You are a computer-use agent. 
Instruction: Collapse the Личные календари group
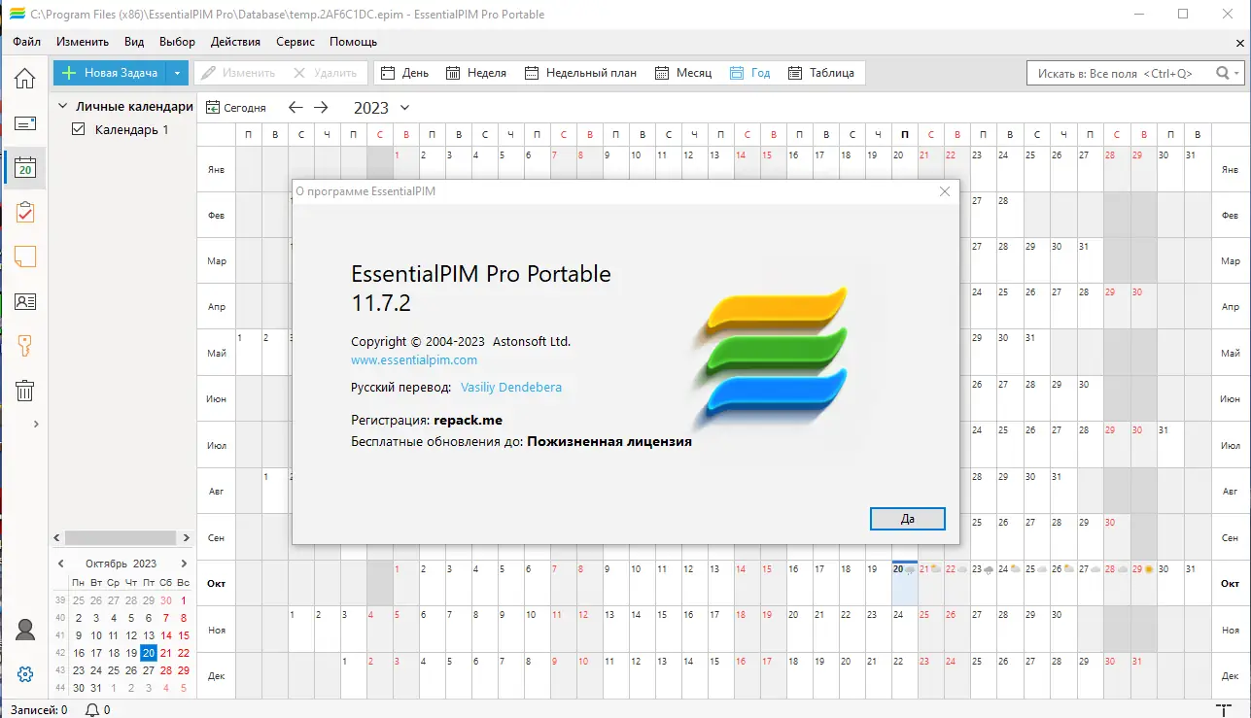(x=62, y=107)
